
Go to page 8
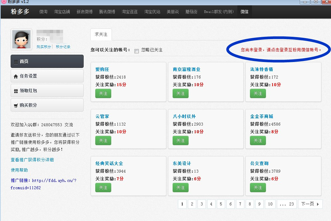[x=250, y=204]
